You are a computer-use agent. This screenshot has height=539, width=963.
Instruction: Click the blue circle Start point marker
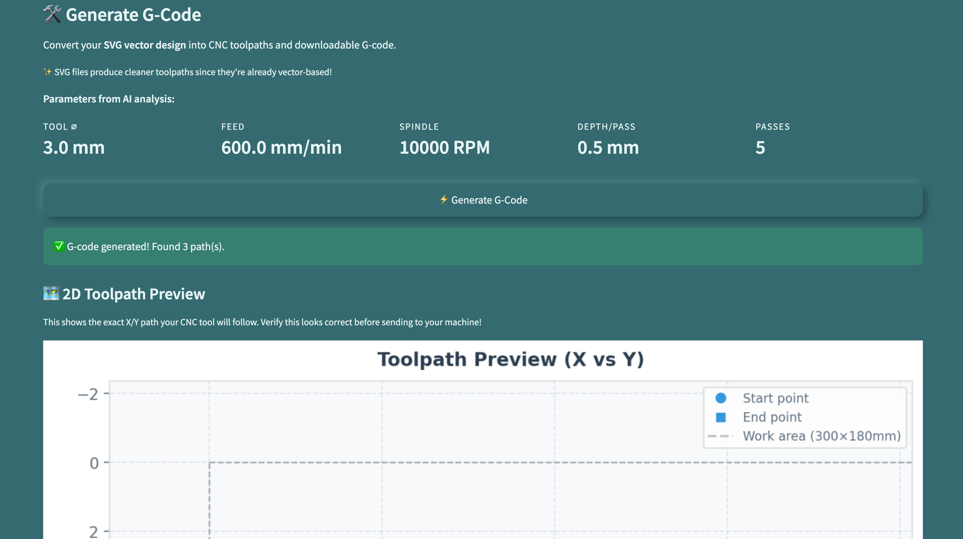[x=720, y=398]
